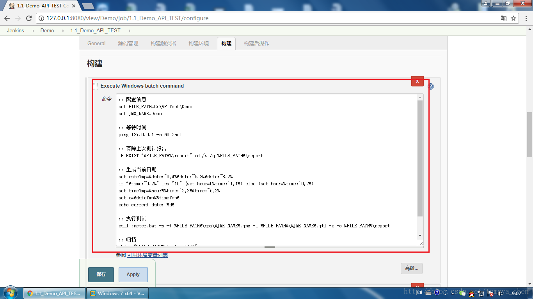533x299 pixels.
Task: Click the textarea scroll-down arrow
Action: 420,236
